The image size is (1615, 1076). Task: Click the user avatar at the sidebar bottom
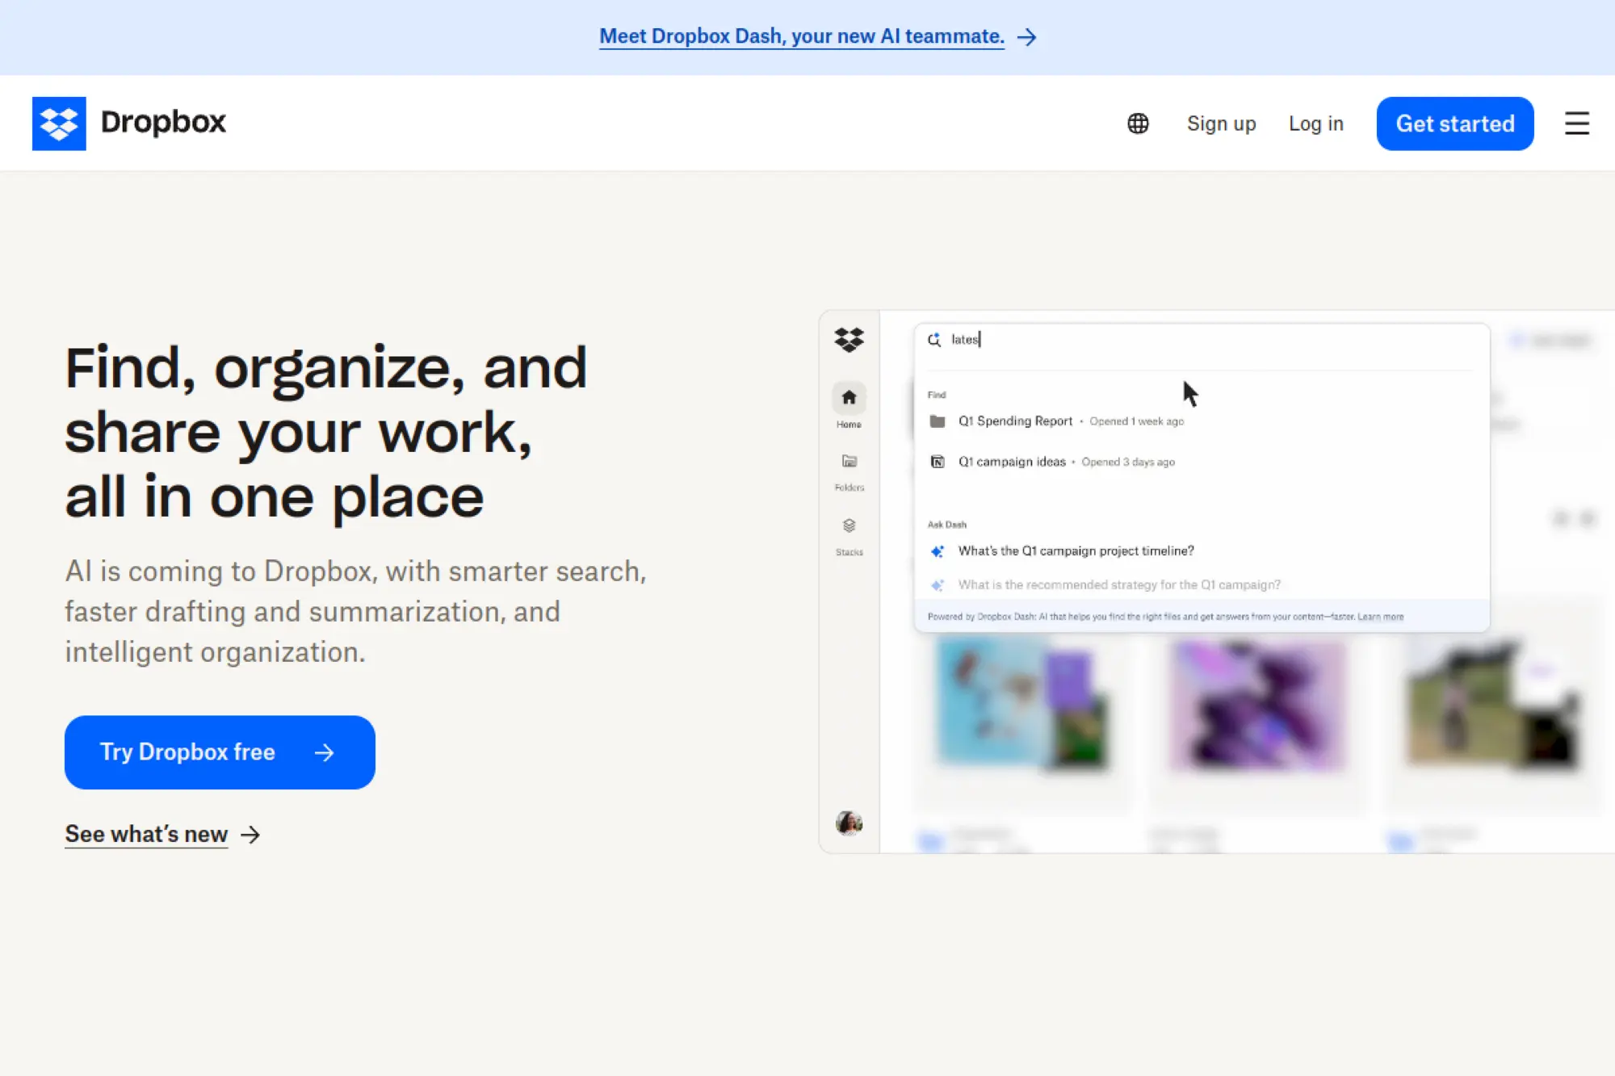coord(849,824)
